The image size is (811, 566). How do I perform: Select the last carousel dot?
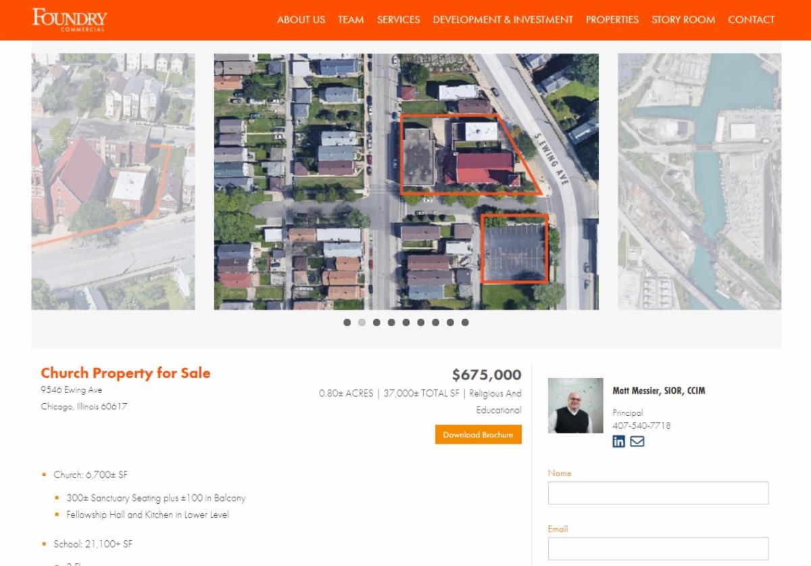tap(465, 323)
